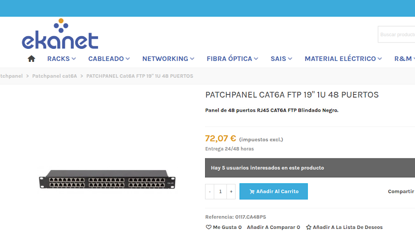Expand the RACKS dropdown menu

pos(61,59)
